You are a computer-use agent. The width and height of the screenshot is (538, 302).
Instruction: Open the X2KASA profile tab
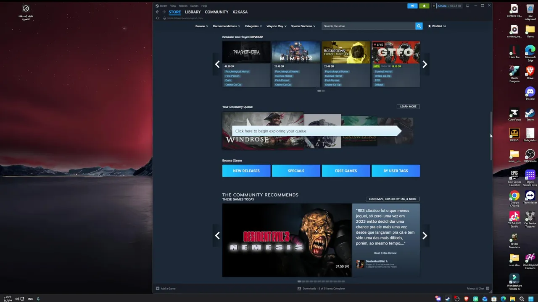240,12
